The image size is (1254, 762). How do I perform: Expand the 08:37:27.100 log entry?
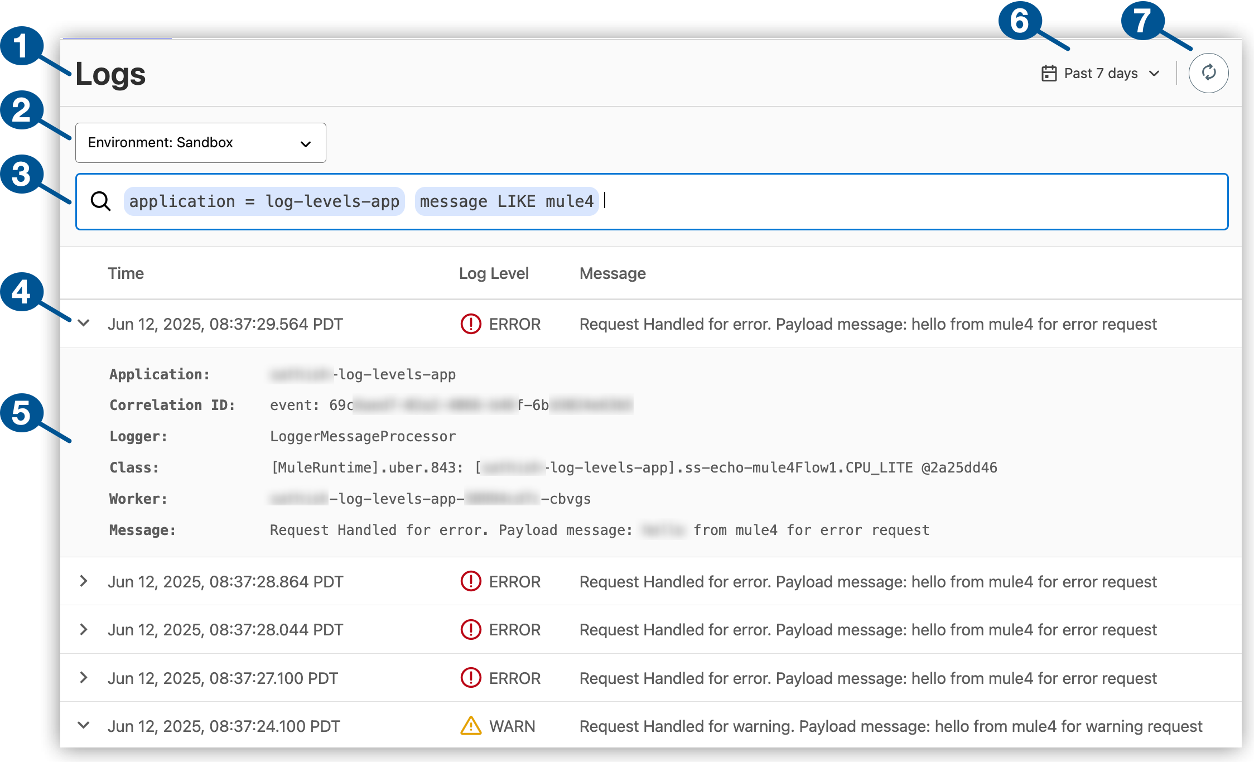tap(84, 678)
